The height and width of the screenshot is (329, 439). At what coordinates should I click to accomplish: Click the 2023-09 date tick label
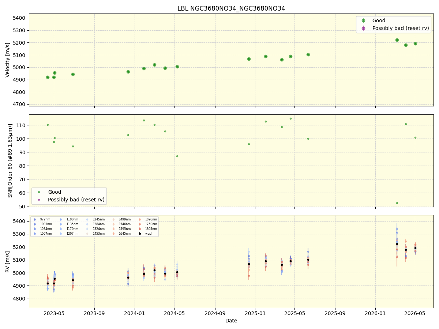(94, 313)
